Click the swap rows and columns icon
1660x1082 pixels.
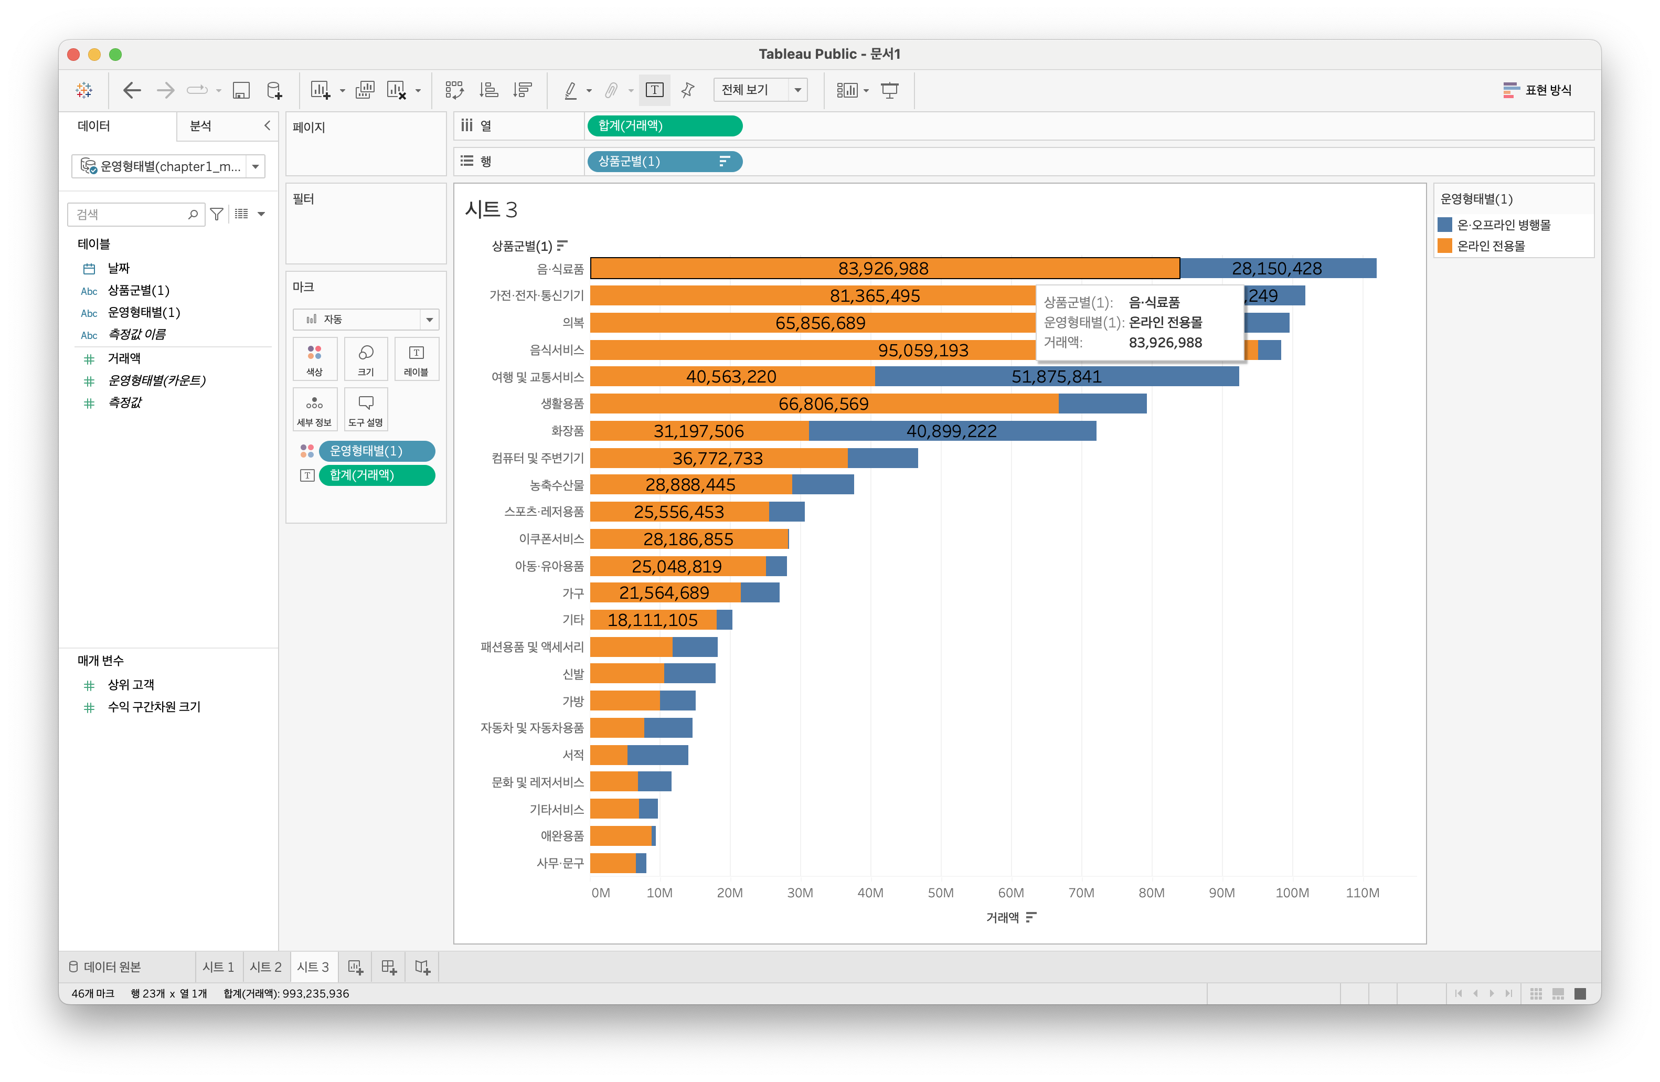tap(454, 90)
